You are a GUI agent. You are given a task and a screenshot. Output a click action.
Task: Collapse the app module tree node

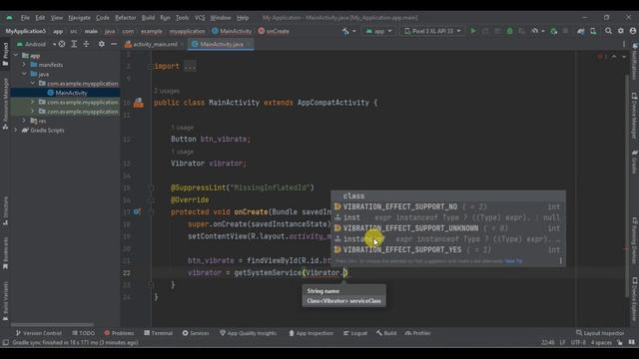[x=16, y=56]
